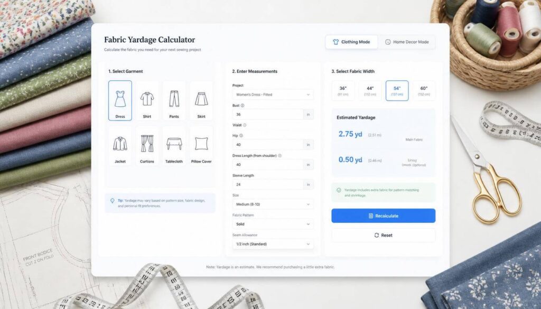Click the Recalculate button
The height and width of the screenshot is (309, 541).
coord(384,216)
